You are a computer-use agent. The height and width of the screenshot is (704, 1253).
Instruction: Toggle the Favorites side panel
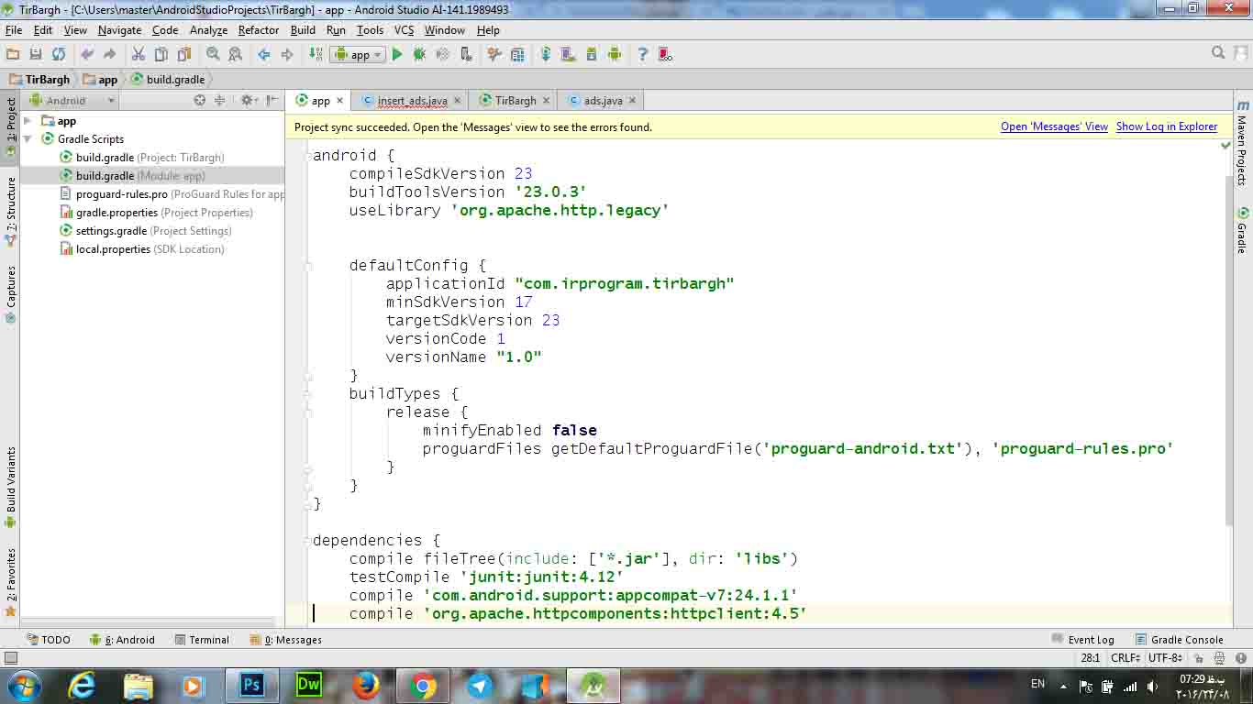[10, 581]
